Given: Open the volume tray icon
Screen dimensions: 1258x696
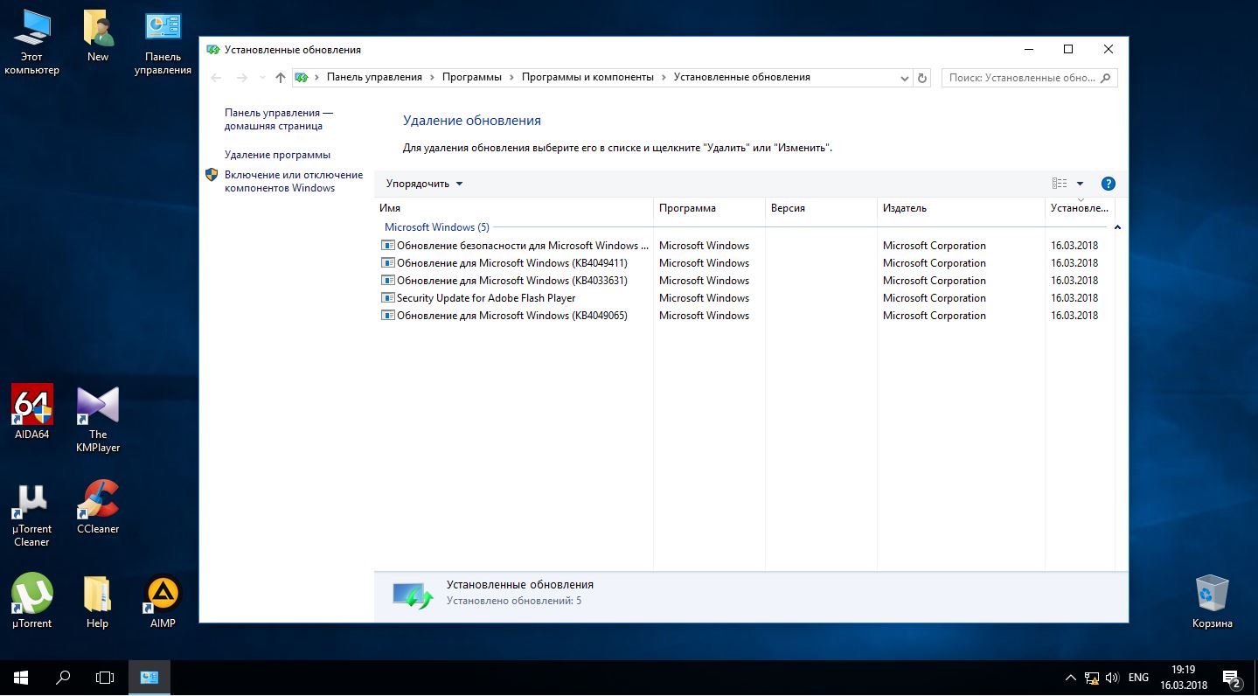Looking at the screenshot, I should [1112, 678].
